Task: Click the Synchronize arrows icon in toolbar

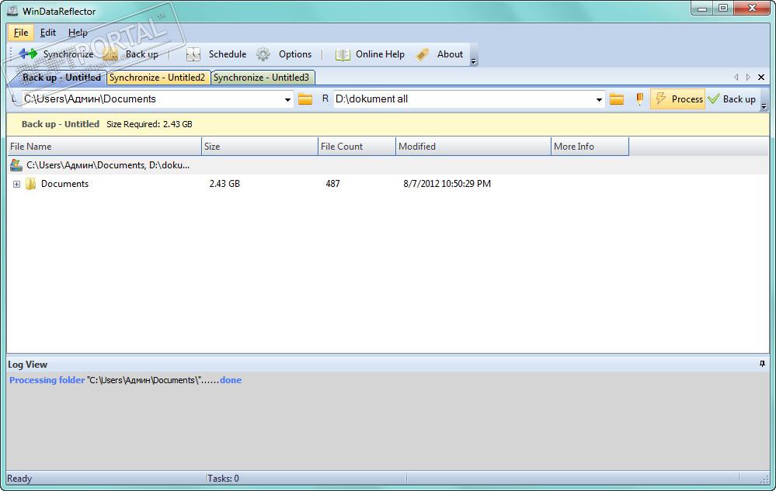Action: click(28, 54)
